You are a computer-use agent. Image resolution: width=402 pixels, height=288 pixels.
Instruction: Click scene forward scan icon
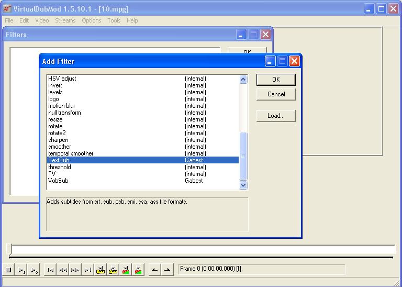coord(138,270)
